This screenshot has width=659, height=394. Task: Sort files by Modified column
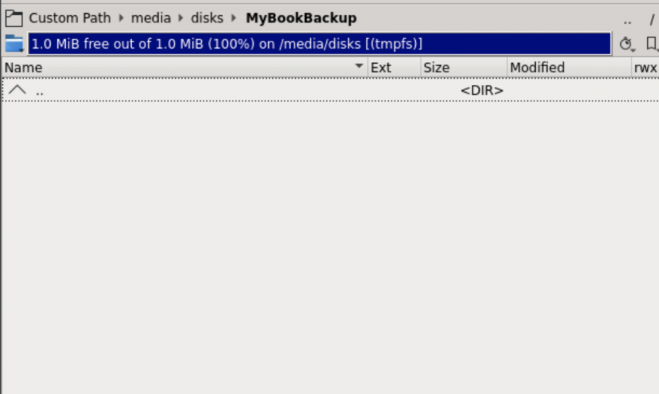coord(569,68)
